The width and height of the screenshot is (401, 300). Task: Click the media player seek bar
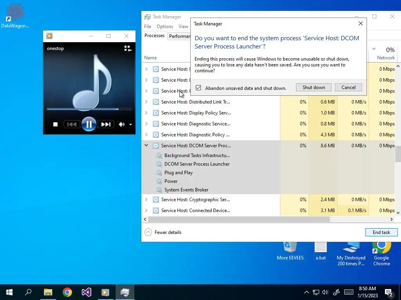click(x=89, y=109)
